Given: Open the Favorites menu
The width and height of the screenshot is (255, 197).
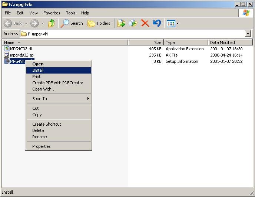Looking at the screenshot, I should tap(52, 13).
